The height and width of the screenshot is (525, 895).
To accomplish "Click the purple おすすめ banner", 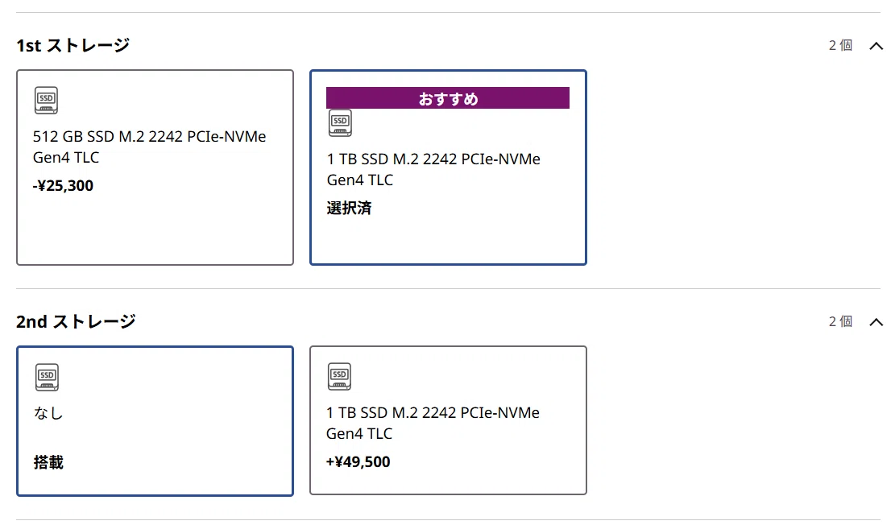I will click(448, 98).
